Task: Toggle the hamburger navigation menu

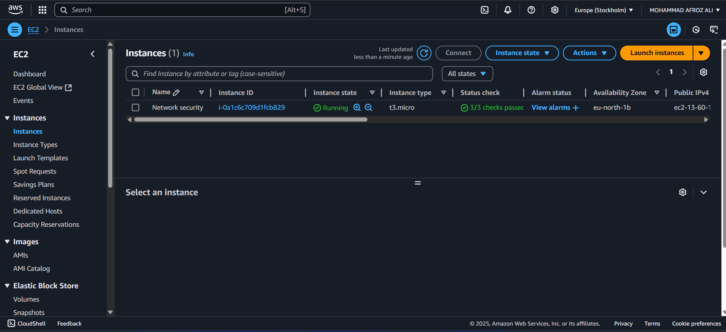Action: point(15,30)
